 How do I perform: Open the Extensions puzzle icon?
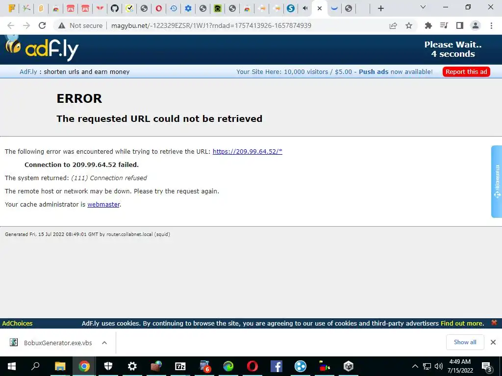pos(428,25)
